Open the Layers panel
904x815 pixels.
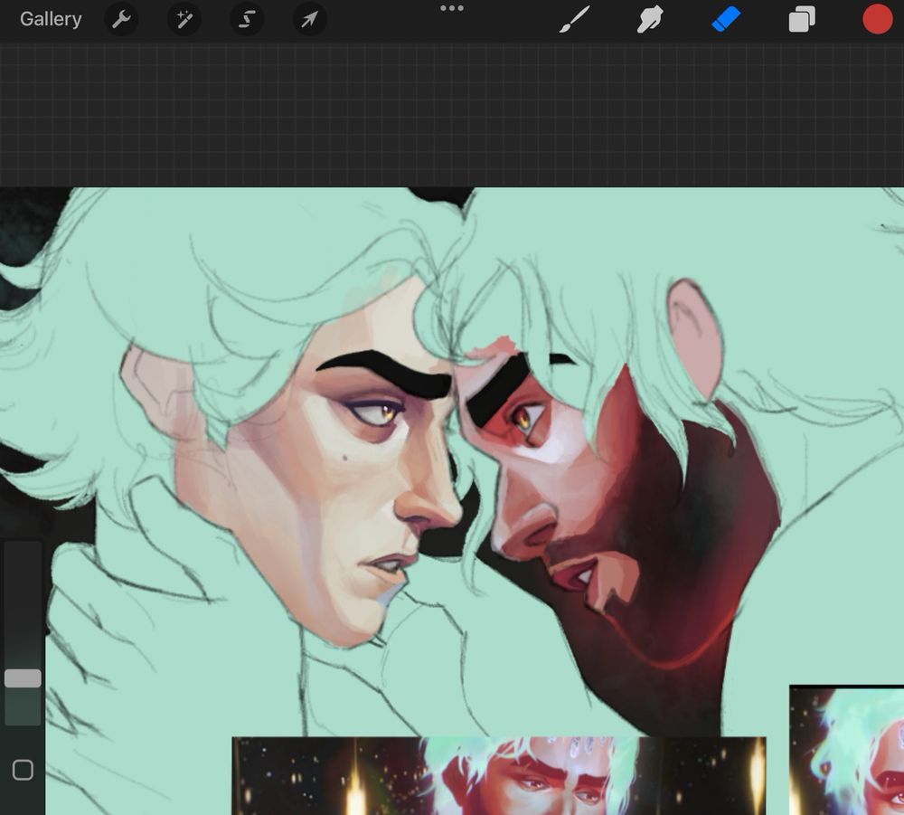point(802,19)
